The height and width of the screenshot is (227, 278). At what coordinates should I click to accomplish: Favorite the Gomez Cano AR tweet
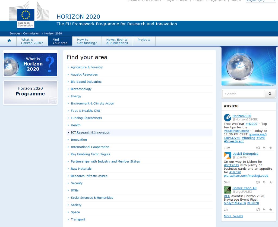click(271, 209)
